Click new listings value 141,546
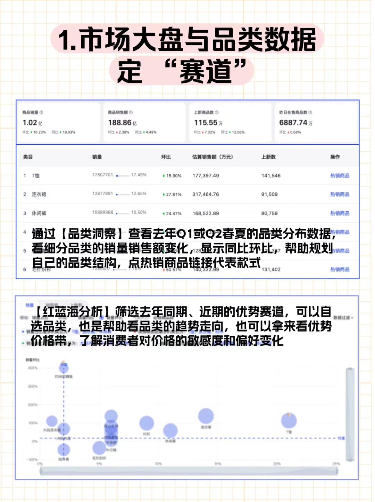This screenshot has width=375, height=502. coord(271,176)
